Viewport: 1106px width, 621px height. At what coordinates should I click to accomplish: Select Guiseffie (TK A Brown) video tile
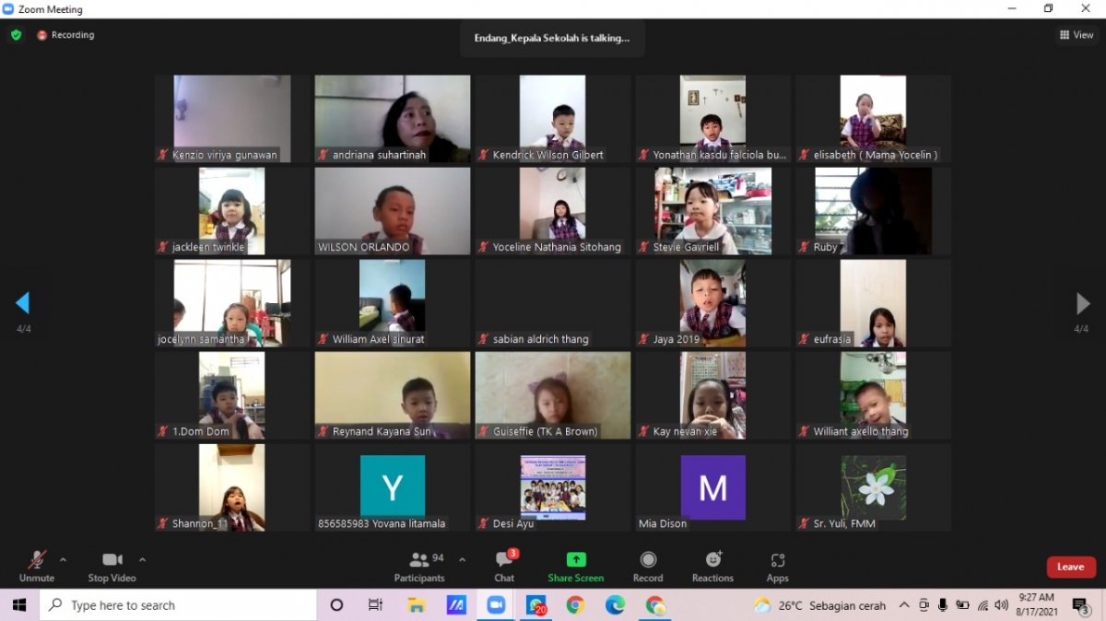(x=553, y=395)
